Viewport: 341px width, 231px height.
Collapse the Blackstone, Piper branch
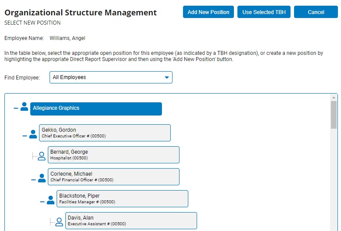pos(42,202)
